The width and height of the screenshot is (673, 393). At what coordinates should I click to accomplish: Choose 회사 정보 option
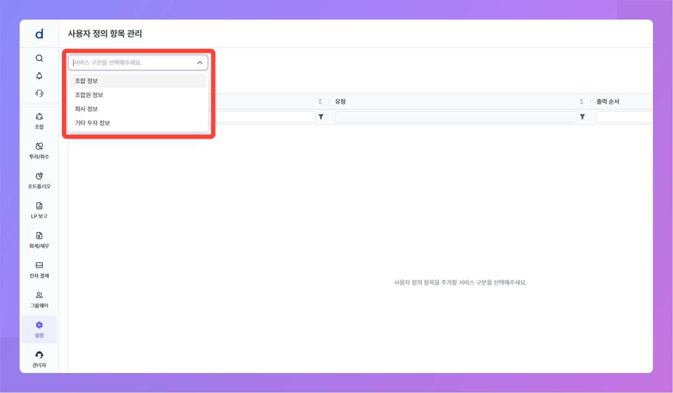coord(86,109)
